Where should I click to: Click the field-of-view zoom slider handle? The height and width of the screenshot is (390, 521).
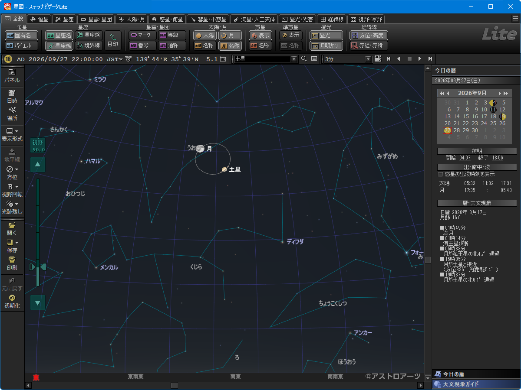tap(38, 267)
